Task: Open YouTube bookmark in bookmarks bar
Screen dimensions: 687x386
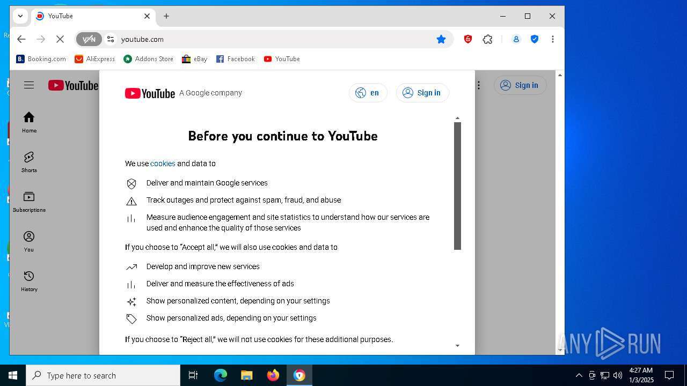Action: pos(282,59)
